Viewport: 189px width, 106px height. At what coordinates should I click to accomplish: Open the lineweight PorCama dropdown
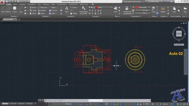pyautogui.click(x=143, y=10)
